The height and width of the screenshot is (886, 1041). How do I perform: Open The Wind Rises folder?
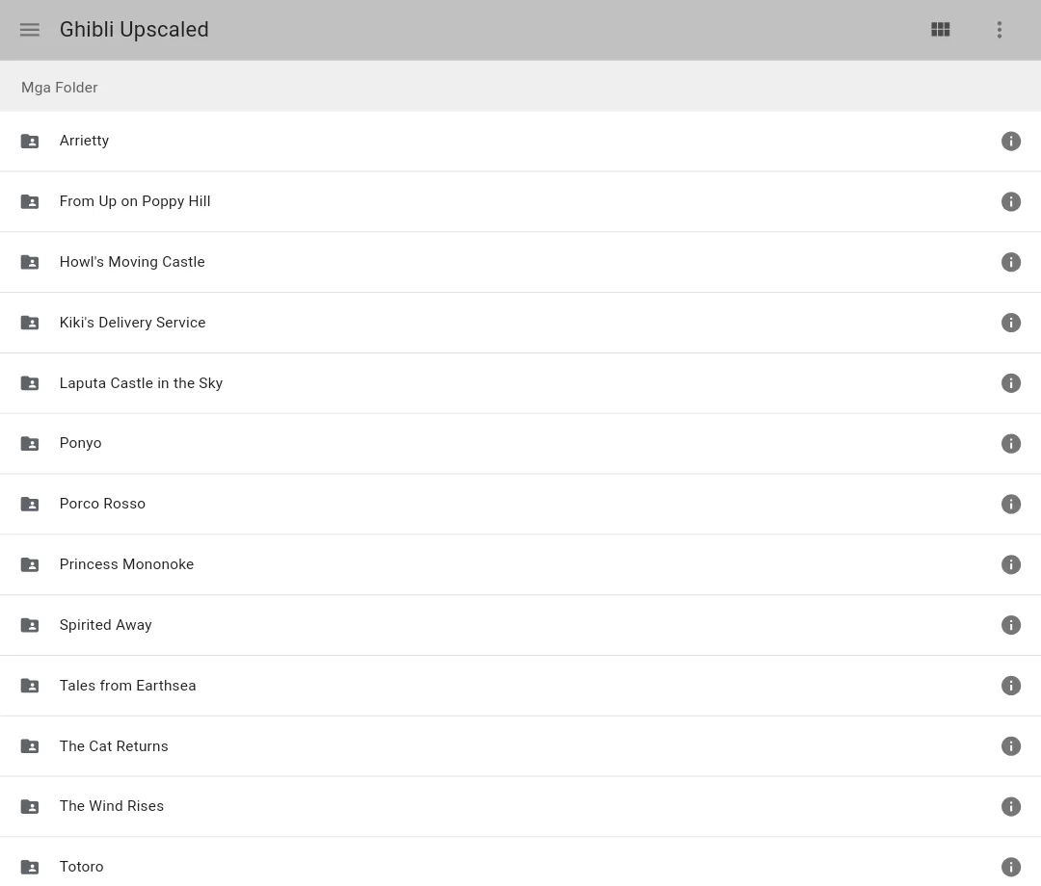coord(520,806)
